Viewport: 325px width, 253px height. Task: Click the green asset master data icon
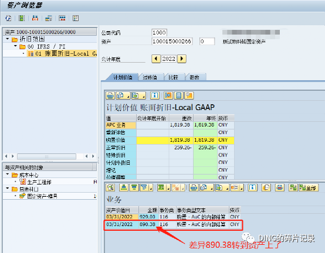pyautogui.click(x=22, y=18)
